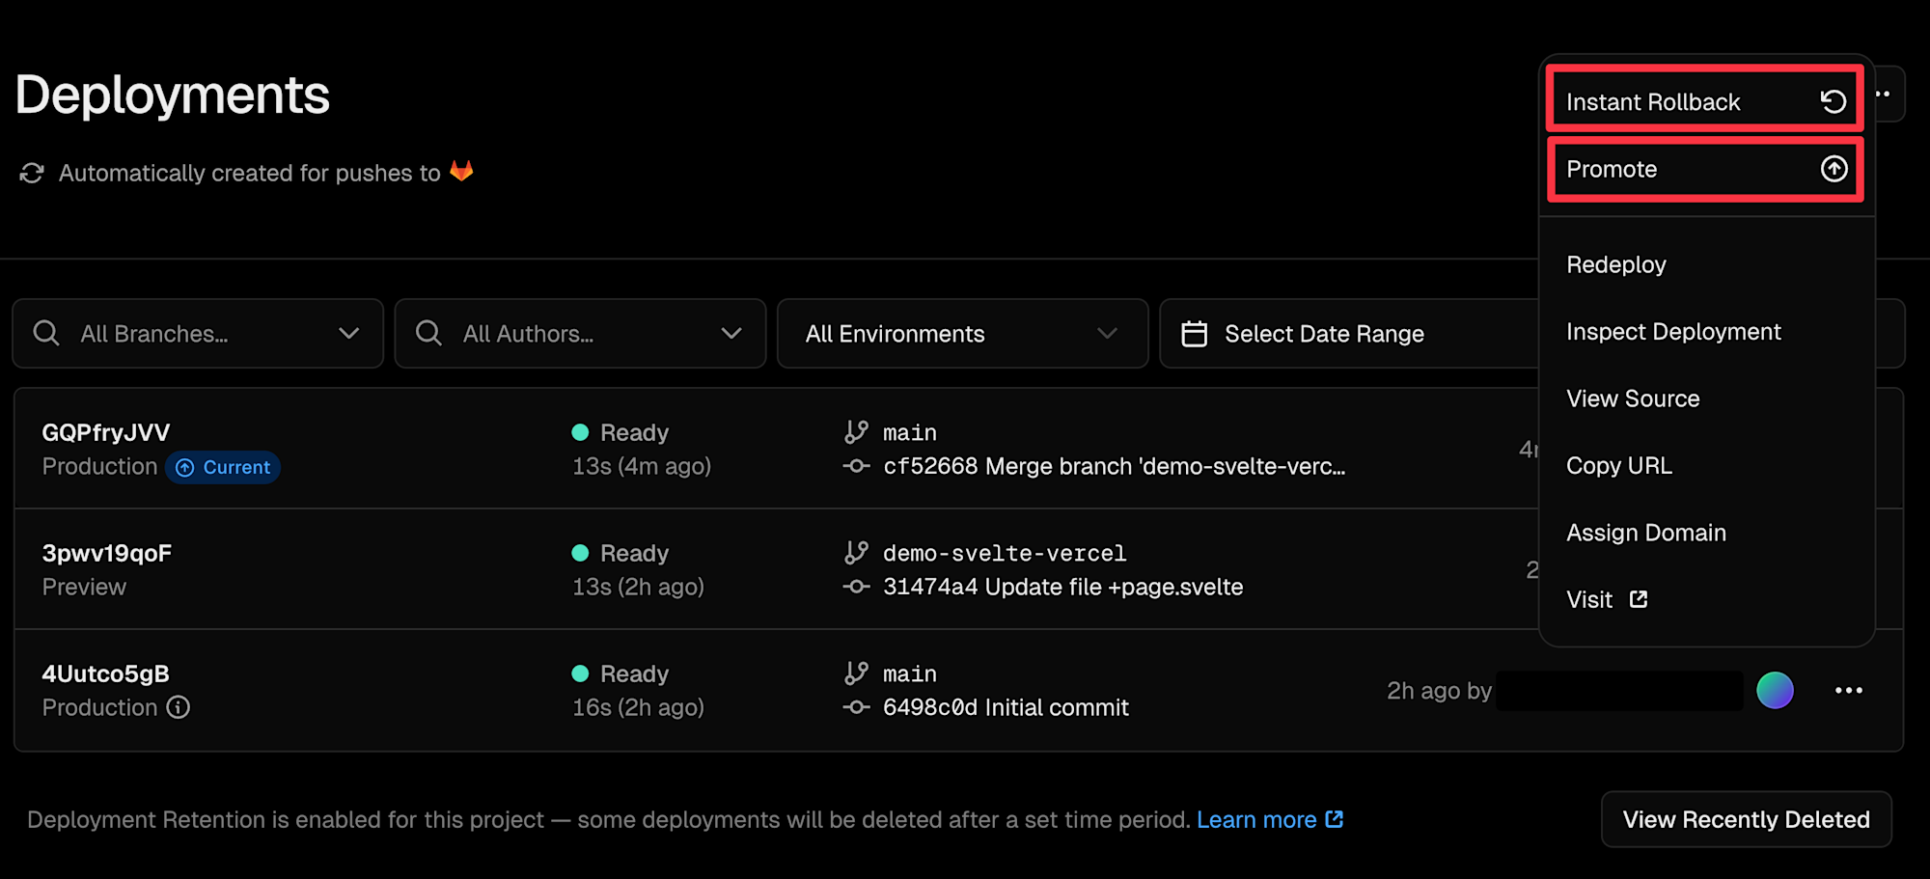Open the GQPfryJVV deployment
The height and width of the screenshot is (879, 1930).
point(106,432)
